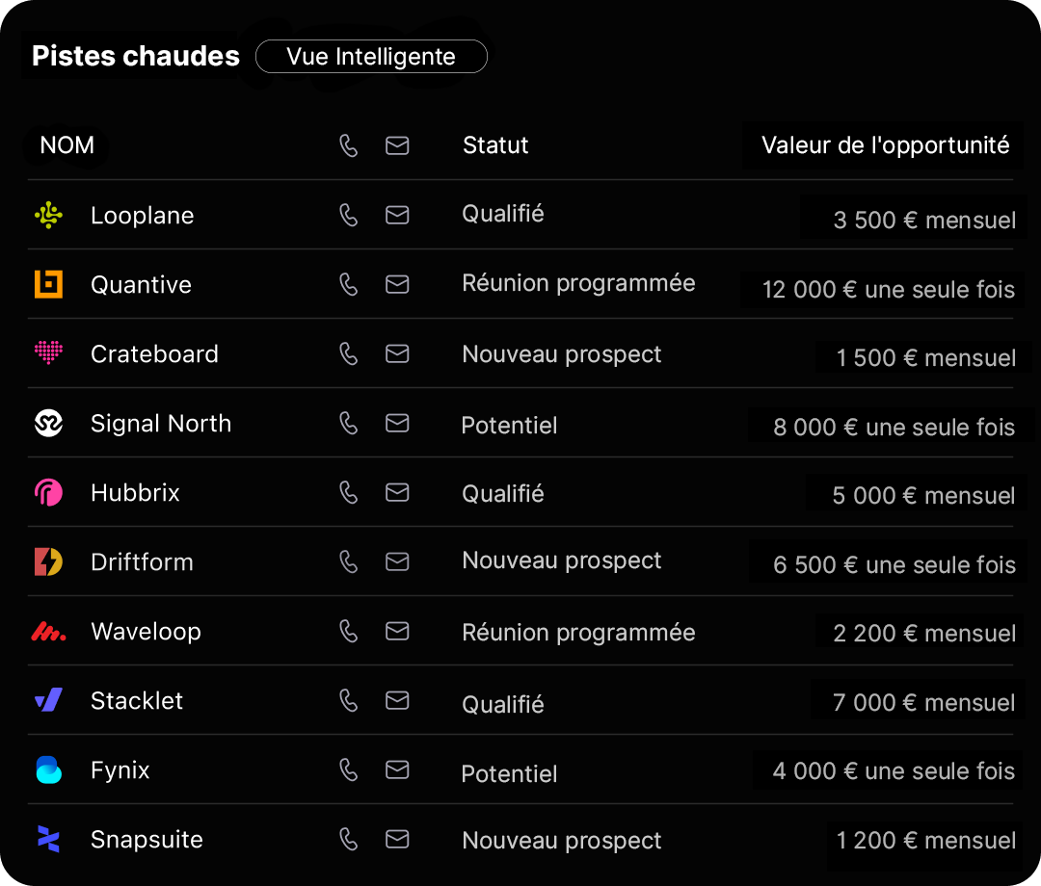Image resolution: width=1041 pixels, height=886 pixels.
Task: Click the phone icon for Looplane
Action: pos(349,215)
